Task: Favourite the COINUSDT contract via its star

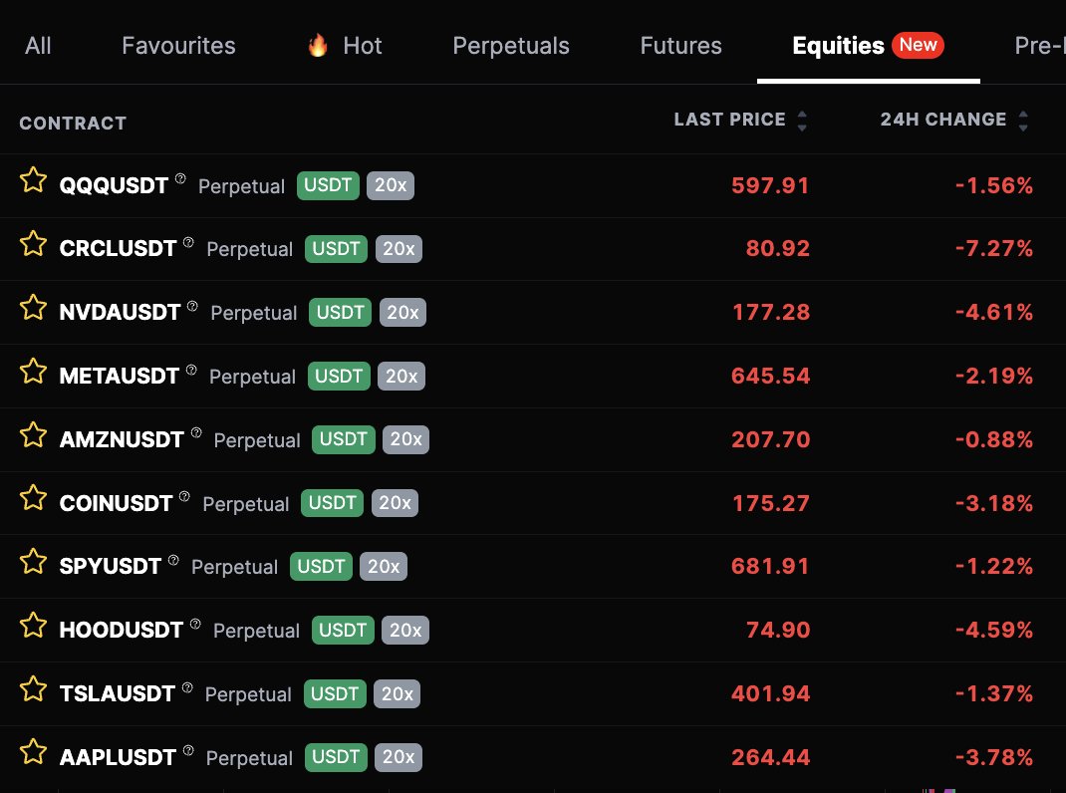Action: pyautogui.click(x=33, y=502)
